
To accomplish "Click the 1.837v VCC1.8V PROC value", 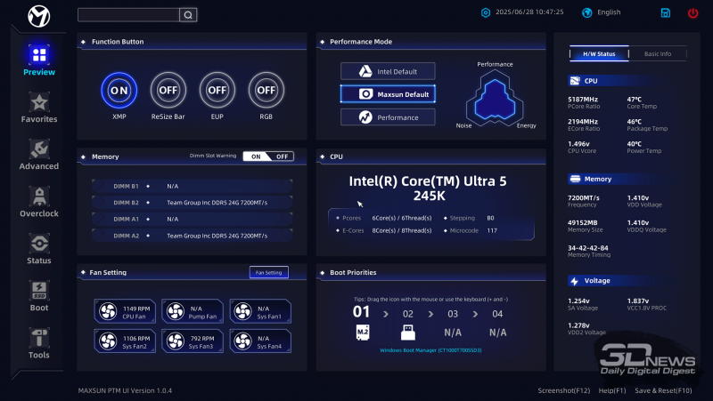I will [x=637, y=301].
